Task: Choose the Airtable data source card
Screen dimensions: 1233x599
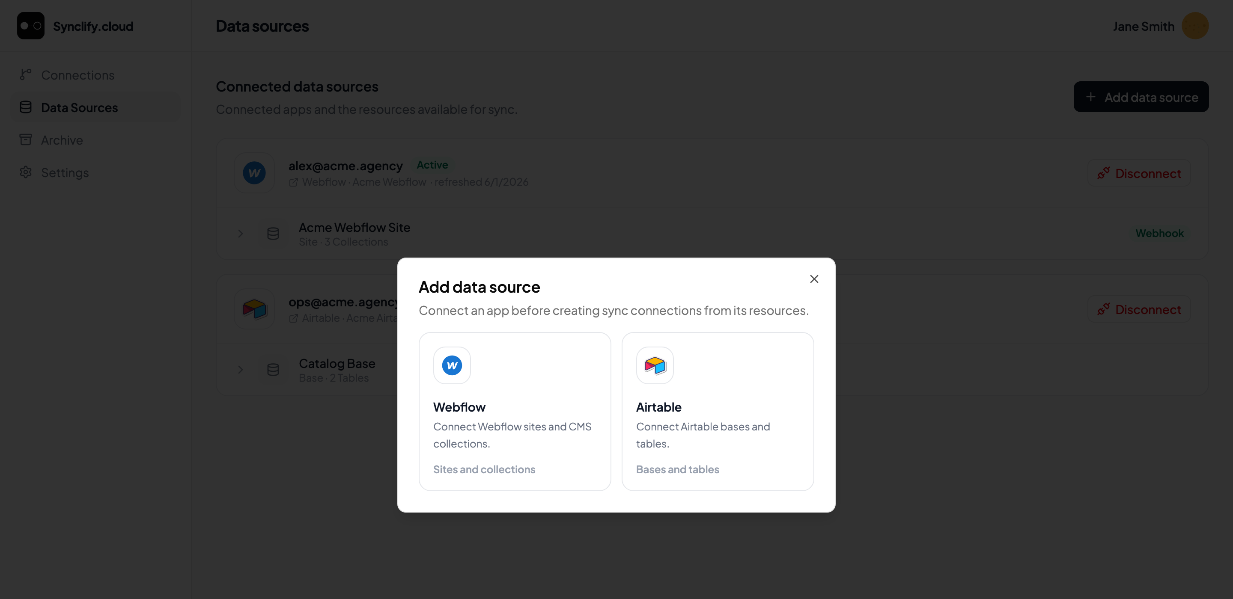Action: (718, 412)
